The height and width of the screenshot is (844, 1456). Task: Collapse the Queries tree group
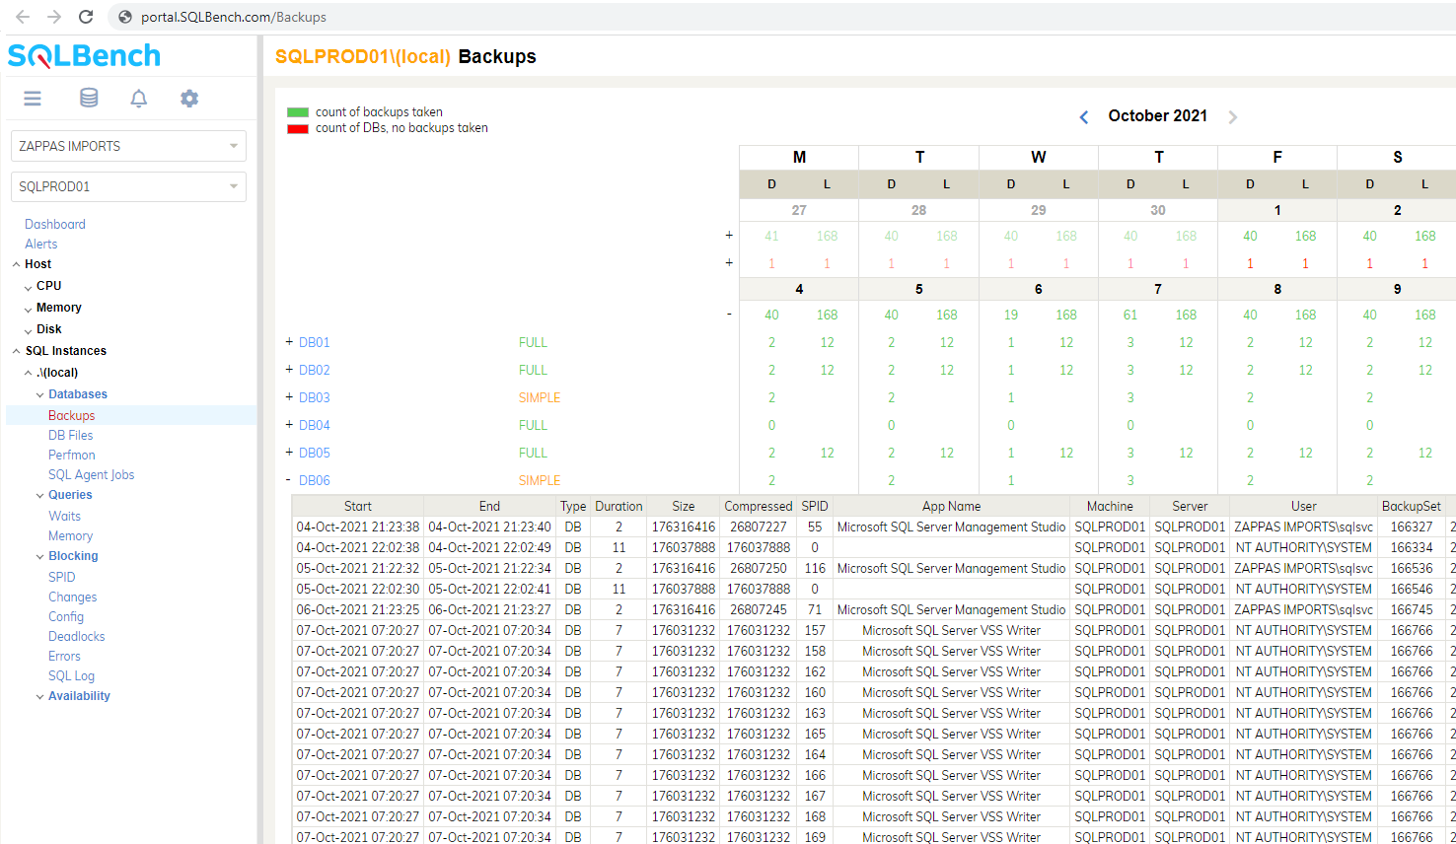click(39, 495)
